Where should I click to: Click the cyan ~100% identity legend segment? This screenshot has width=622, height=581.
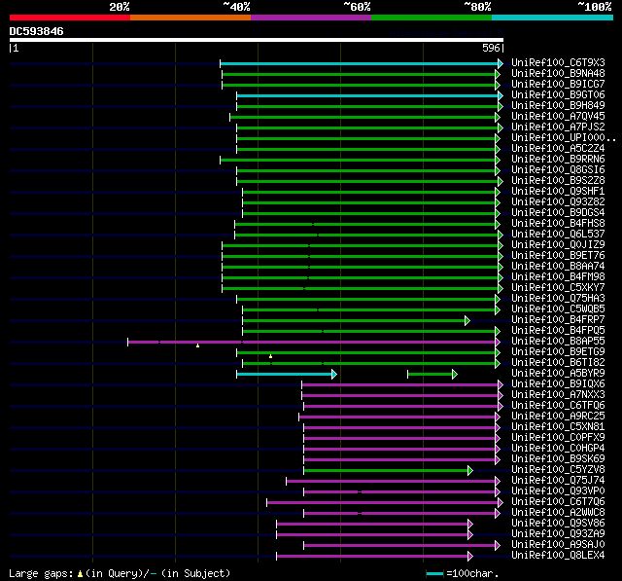pyautogui.click(x=552, y=18)
